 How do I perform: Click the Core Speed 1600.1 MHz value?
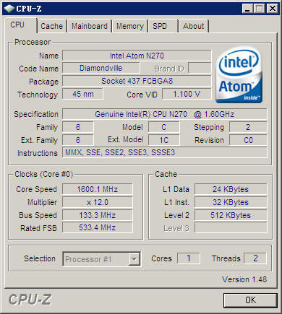click(98, 189)
